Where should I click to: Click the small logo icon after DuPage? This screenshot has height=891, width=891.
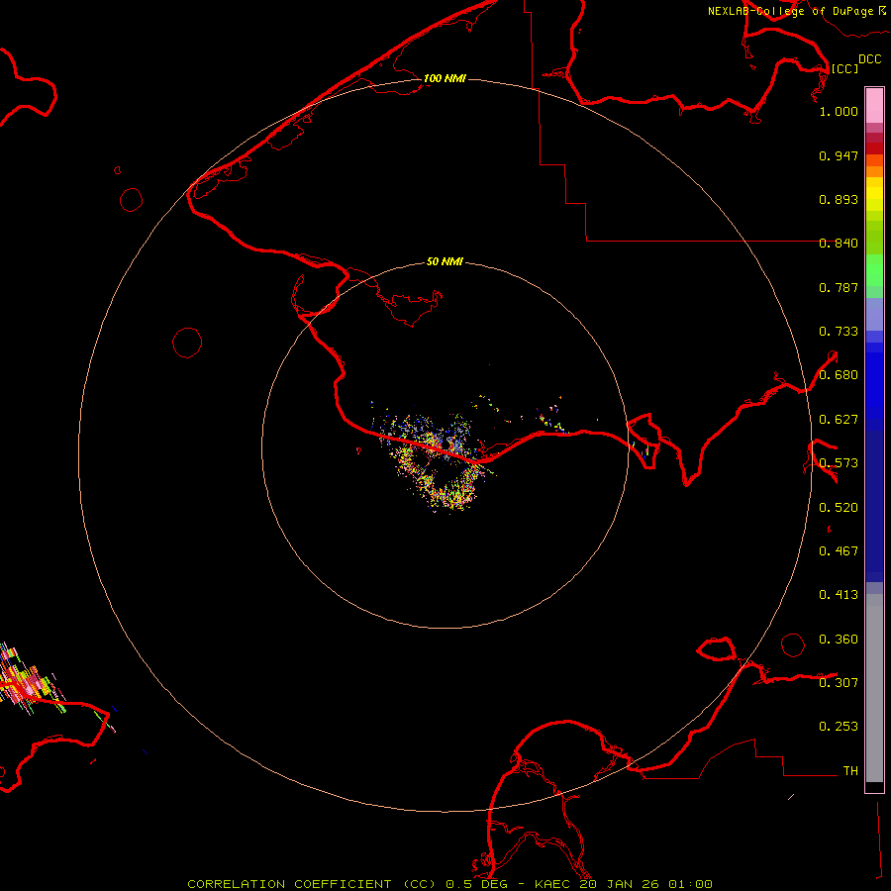click(882, 10)
